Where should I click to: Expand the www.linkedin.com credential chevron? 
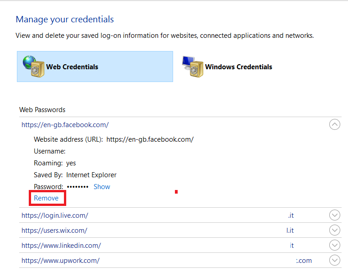[335, 245]
